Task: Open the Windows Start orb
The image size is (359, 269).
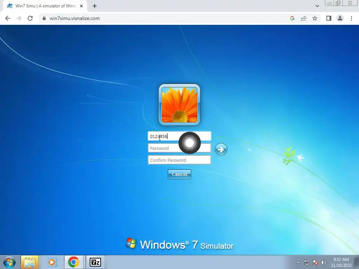Action: click(9, 262)
